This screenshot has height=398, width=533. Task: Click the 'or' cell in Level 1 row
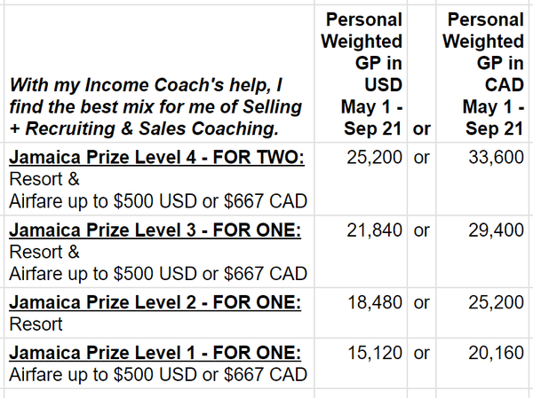421,363
